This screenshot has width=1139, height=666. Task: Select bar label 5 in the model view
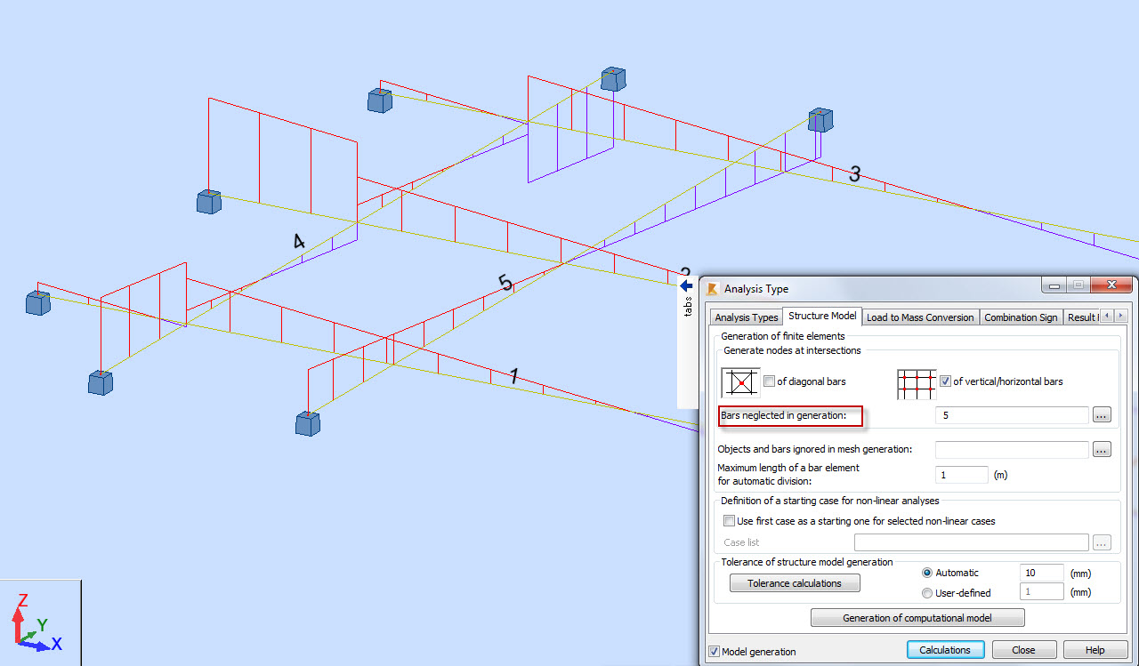505,284
